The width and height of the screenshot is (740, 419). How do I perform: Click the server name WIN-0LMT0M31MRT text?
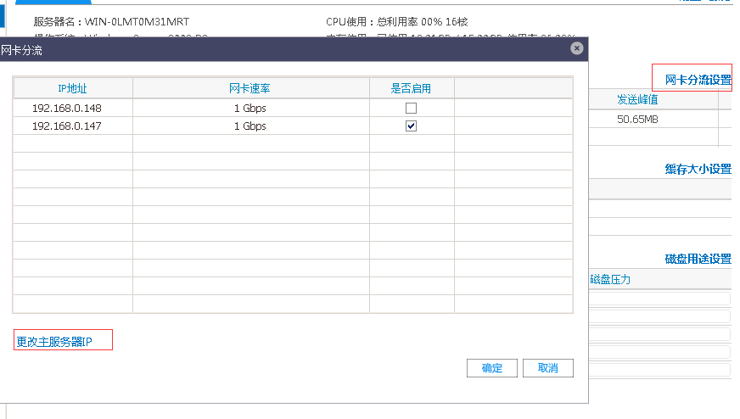point(137,22)
